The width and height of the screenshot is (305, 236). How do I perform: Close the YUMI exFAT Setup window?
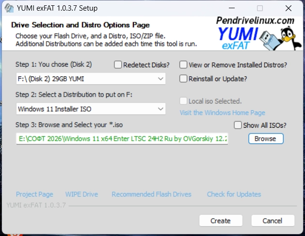(289, 8)
